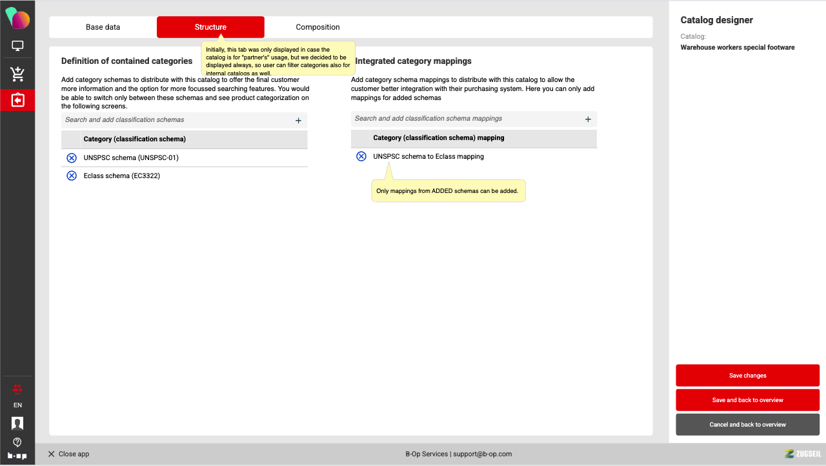This screenshot has width=826, height=466.
Task: Click the colorful app logo at top left
Action: click(x=17, y=18)
